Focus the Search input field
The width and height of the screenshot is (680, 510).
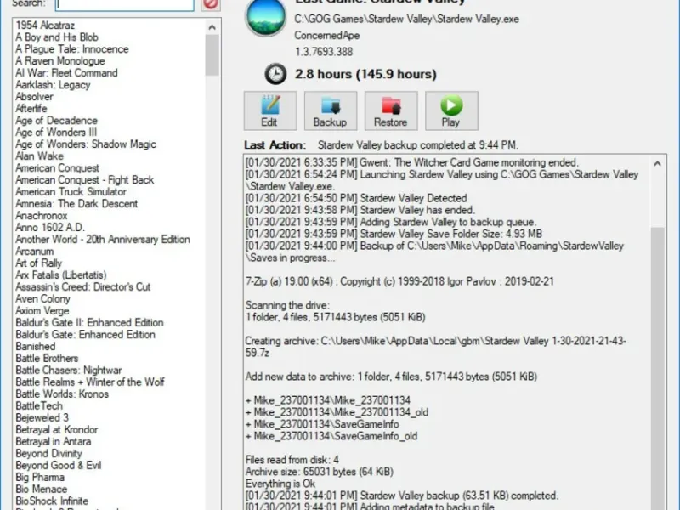[125, 4]
